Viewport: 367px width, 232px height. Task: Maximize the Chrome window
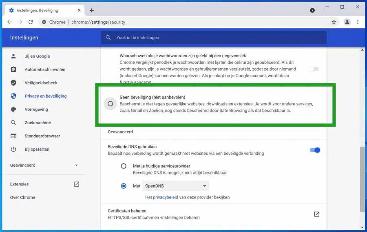coord(342,7)
